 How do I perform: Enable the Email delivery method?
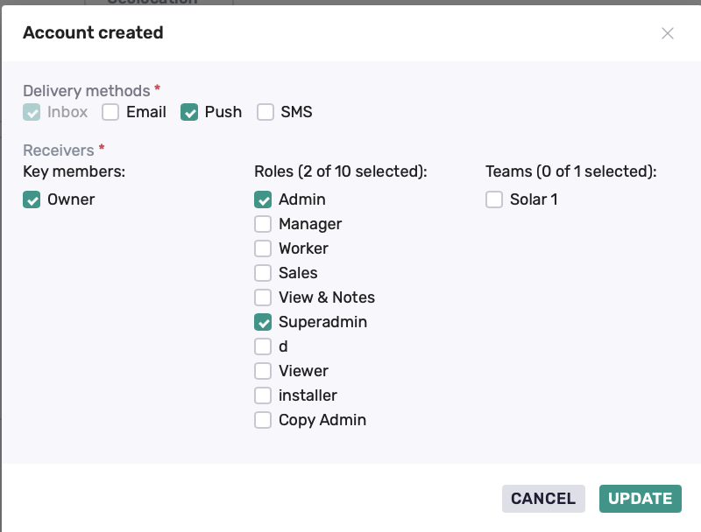[x=110, y=112]
